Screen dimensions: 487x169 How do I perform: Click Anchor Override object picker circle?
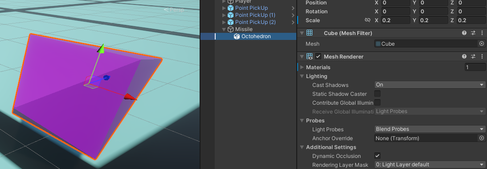click(x=482, y=138)
